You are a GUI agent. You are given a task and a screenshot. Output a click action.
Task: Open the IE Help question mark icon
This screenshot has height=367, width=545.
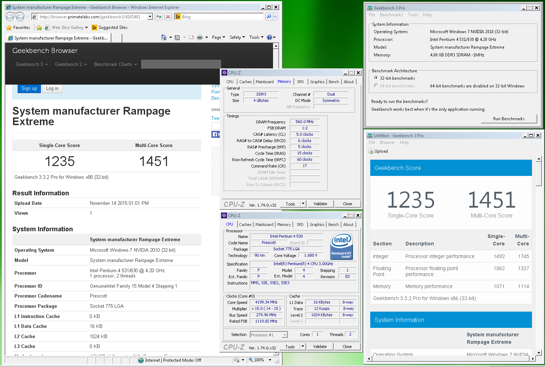pyautogui.click(x=270, y=37)
